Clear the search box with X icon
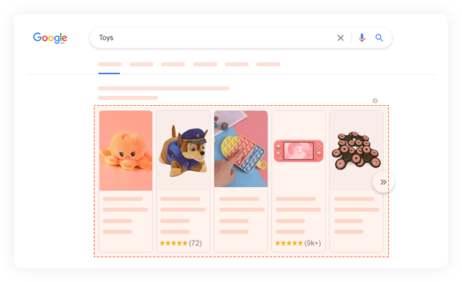462x282 pixels. coord(341,38)
